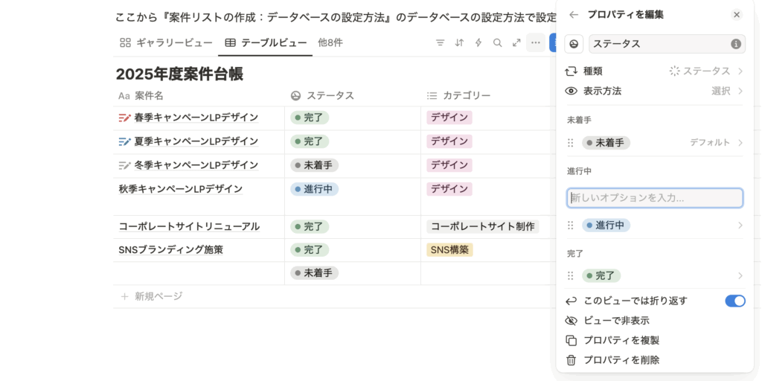
Task: Click the search magnifier icon
Action: [x=497, y=43]
